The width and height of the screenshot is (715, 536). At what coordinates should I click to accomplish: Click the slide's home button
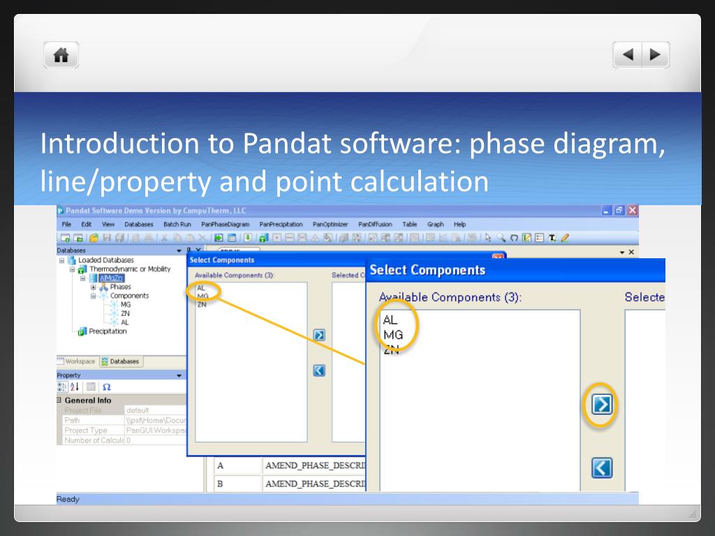click(x=61, y=55)
